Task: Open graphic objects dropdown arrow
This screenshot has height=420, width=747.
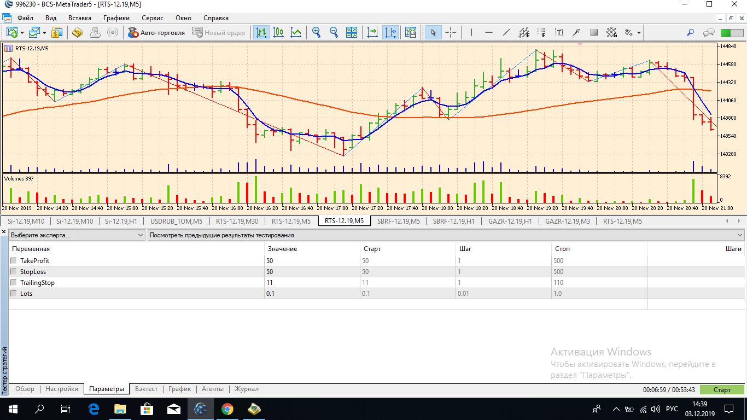Action: 639,32
